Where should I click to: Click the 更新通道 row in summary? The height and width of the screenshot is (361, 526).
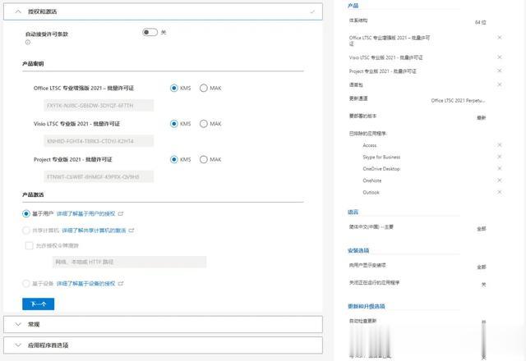click(x=418, y=99)
